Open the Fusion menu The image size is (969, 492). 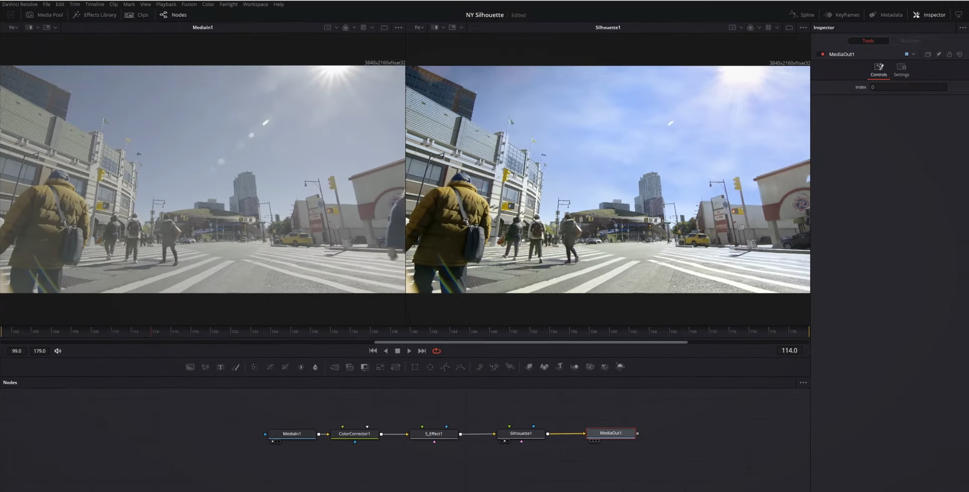point(189,4)
